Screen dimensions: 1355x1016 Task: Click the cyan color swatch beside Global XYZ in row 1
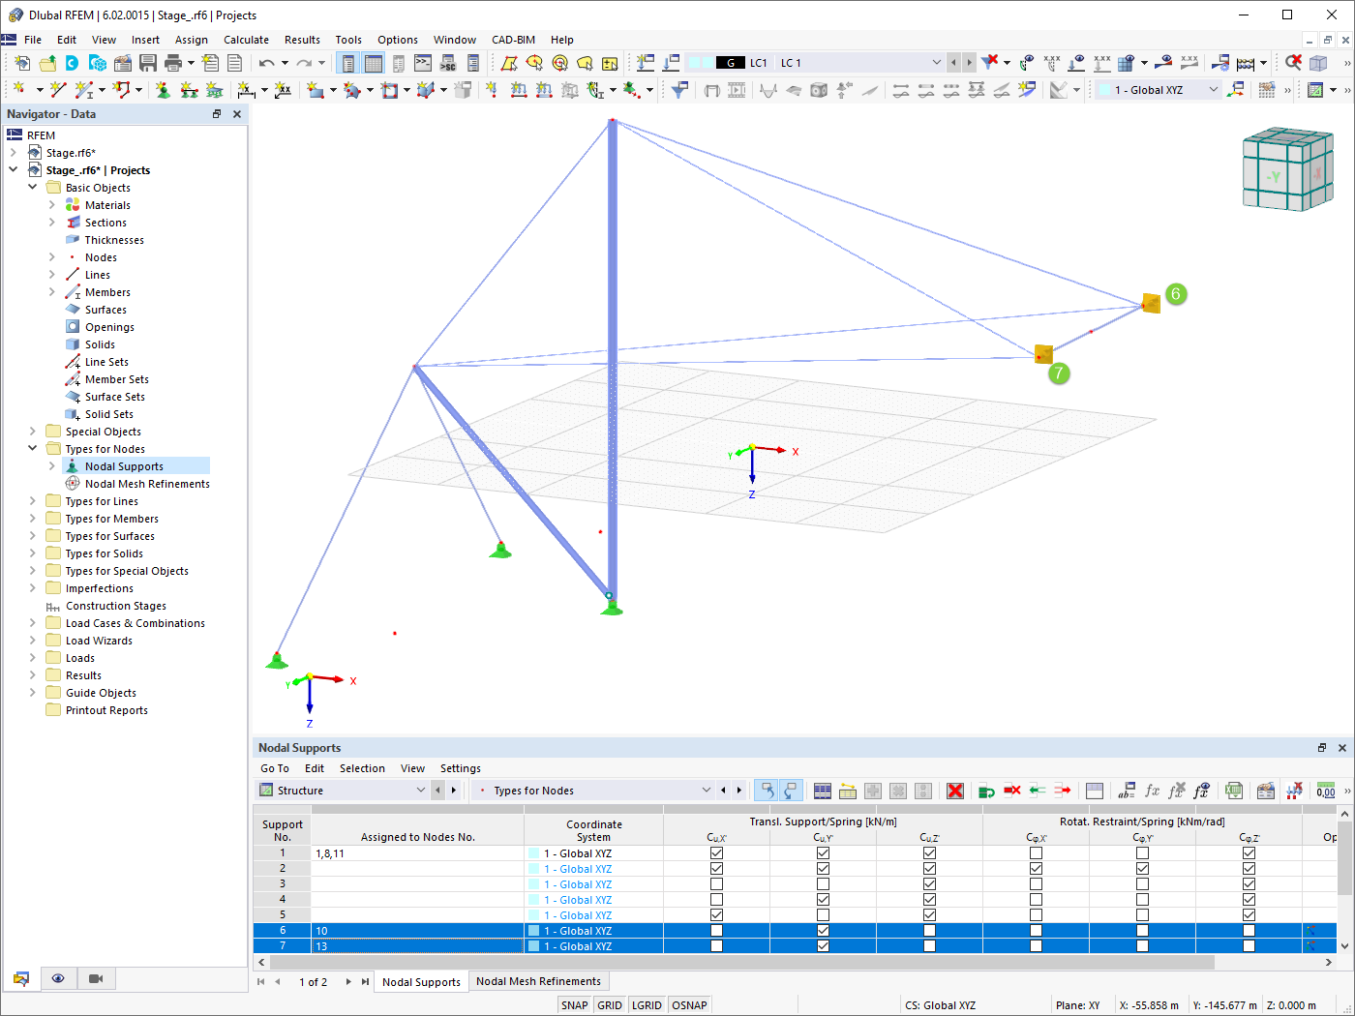[535, 852]
